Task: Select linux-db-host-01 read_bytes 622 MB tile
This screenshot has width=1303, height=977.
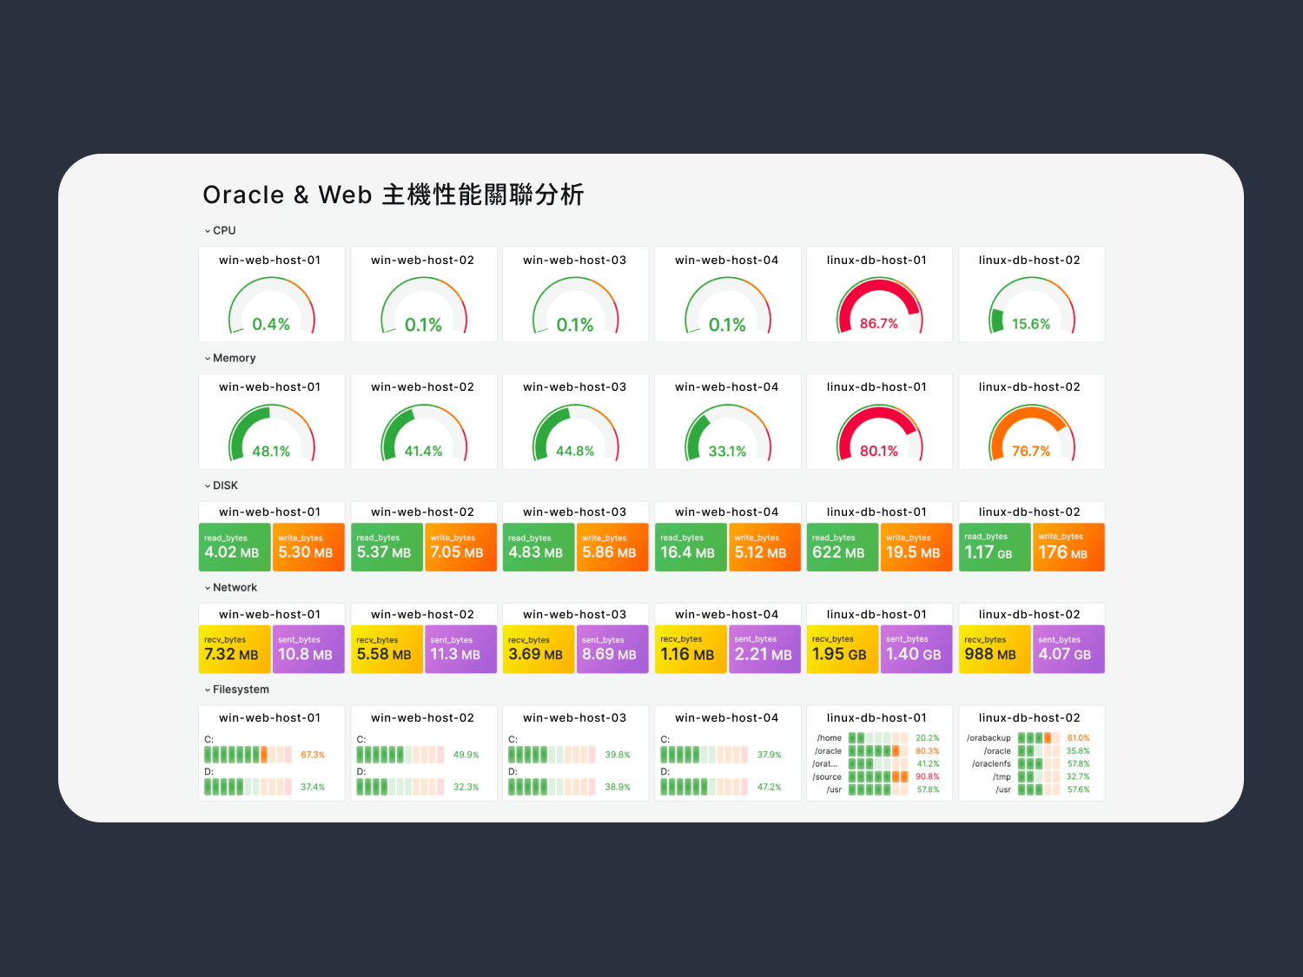Action: [x=842, y=547]
